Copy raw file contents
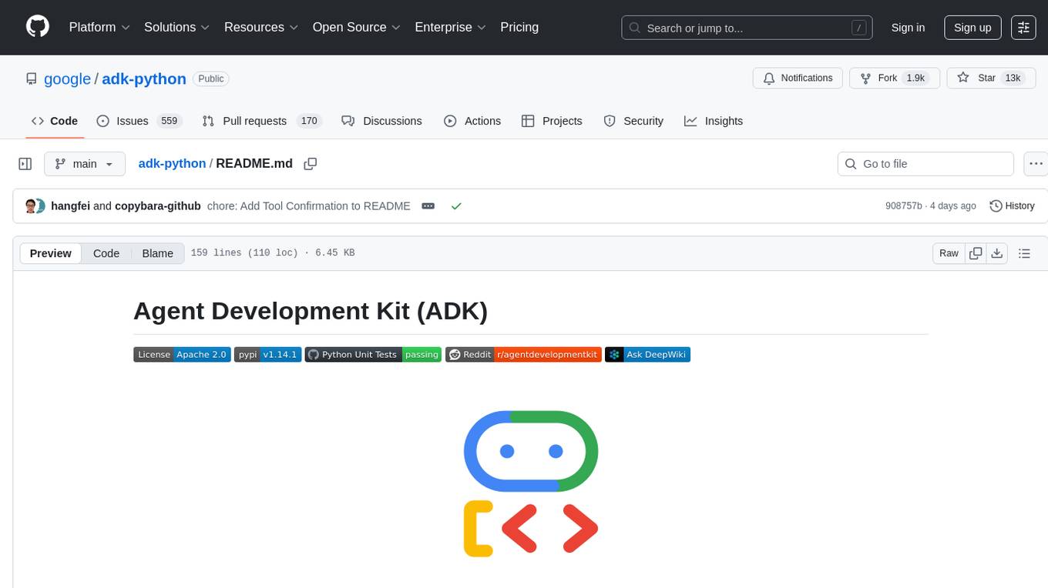 click(976, 253)
